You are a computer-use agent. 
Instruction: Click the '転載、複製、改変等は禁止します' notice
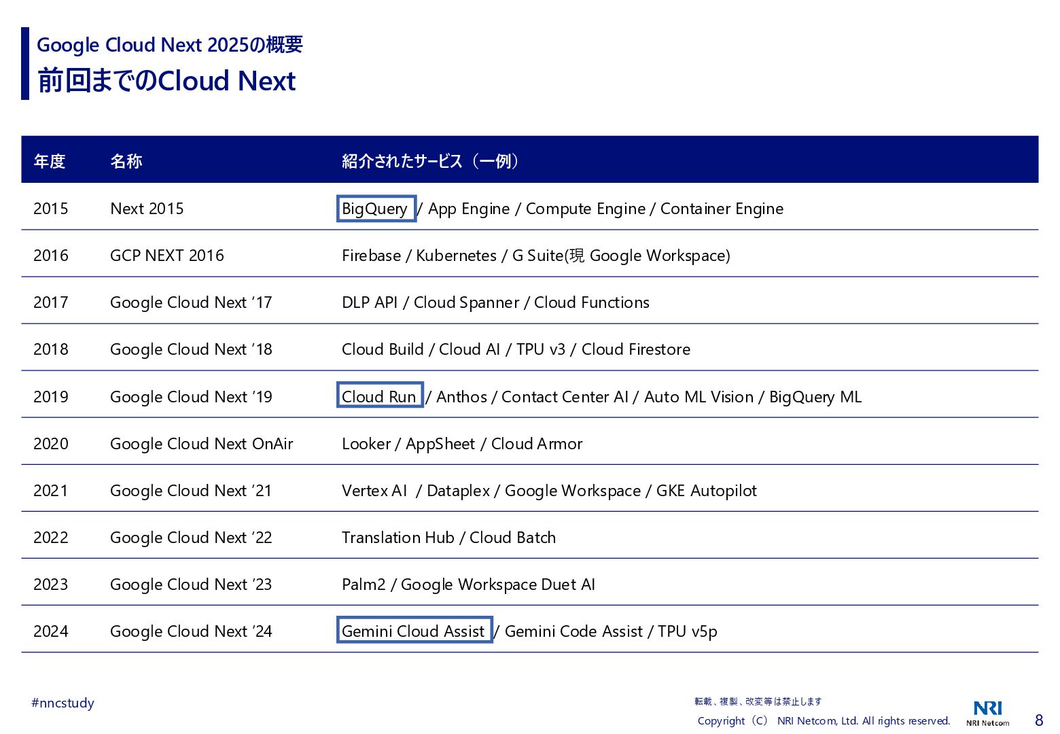[758, 701]
